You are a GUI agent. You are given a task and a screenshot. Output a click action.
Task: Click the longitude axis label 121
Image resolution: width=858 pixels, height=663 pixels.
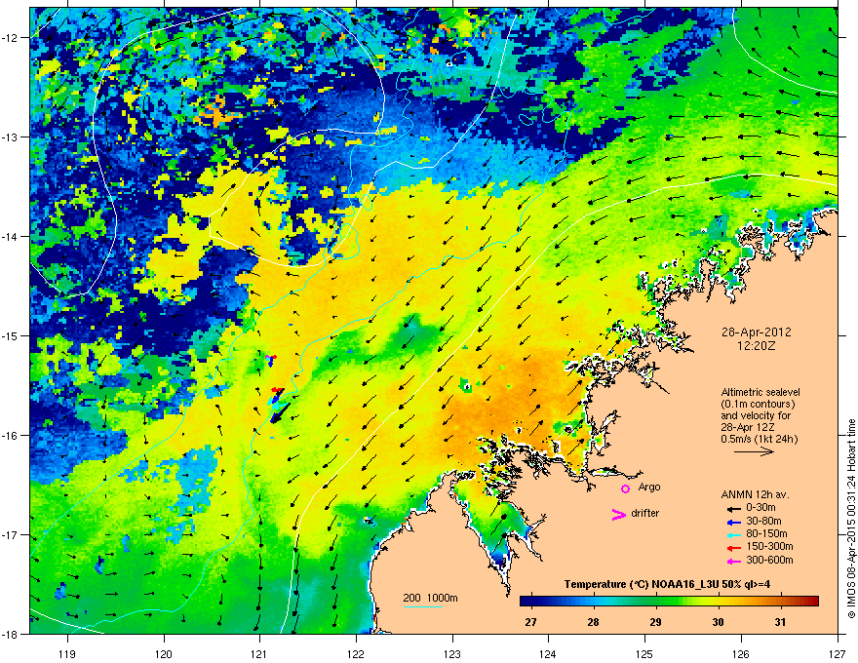[x=259, y=653]
